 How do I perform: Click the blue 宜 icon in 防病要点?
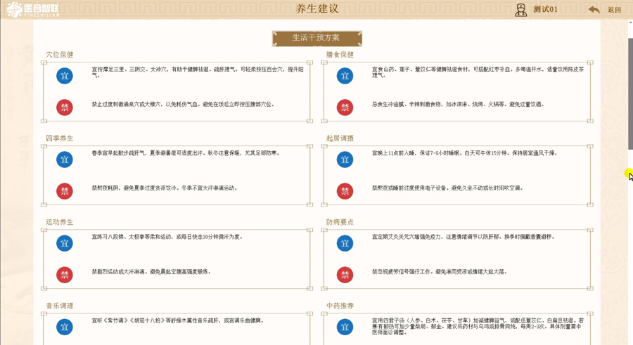pos(345,243)
